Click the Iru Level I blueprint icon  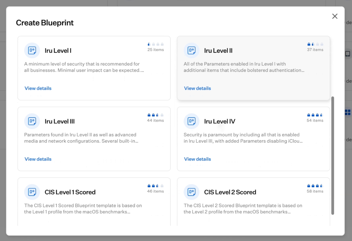click(x=32, y=50)
